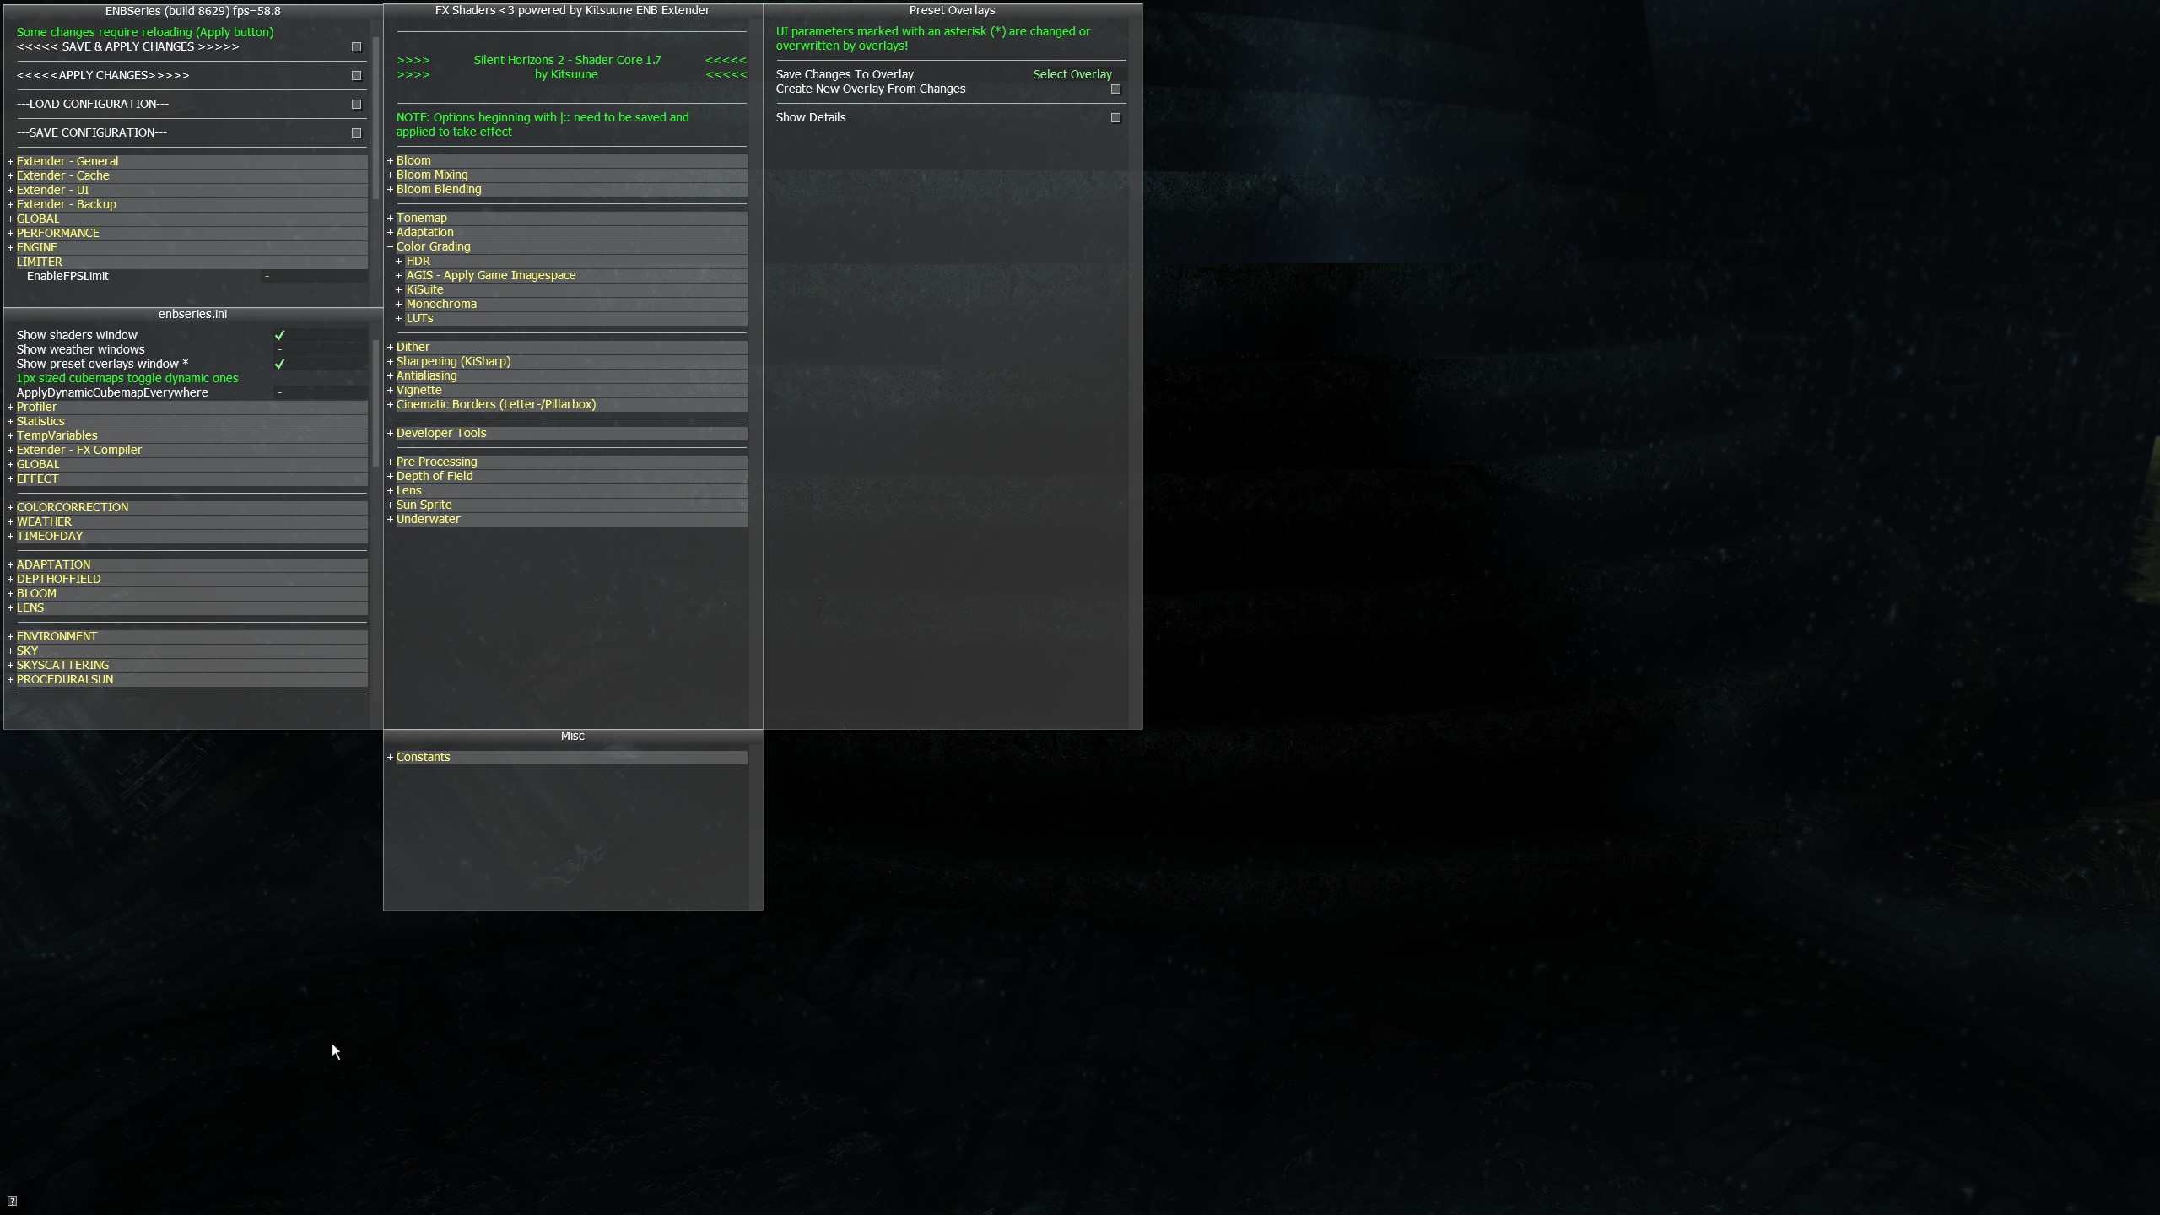Open the Select Overlay dropdown

tap(1072, 74)
